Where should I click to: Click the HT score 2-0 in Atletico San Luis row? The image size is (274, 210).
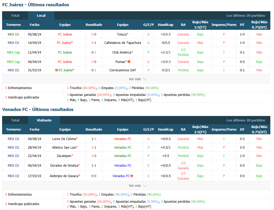[242, 148]
